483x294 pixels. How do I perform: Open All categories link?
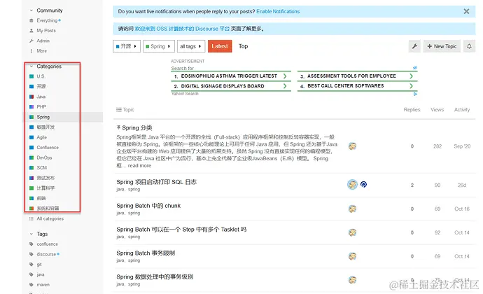(50, 218)
